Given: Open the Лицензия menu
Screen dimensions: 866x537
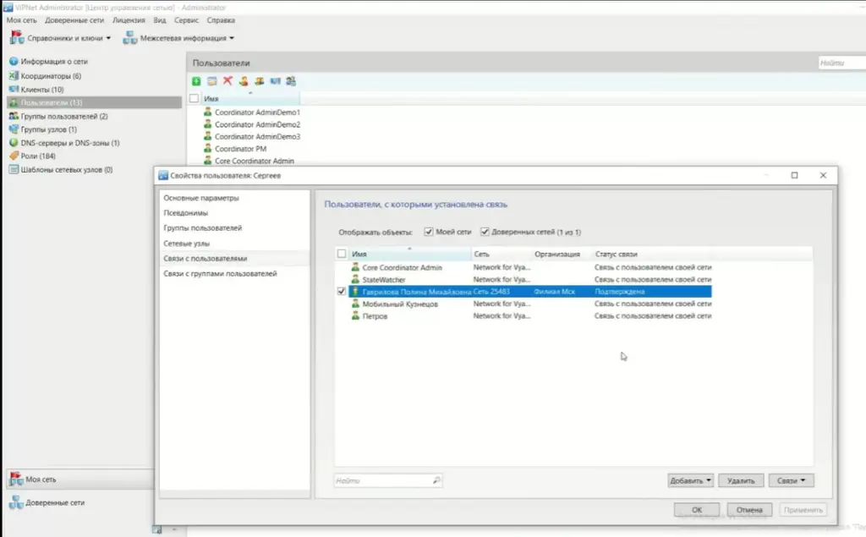Looking at the screenshot, I should coord(129,20).
